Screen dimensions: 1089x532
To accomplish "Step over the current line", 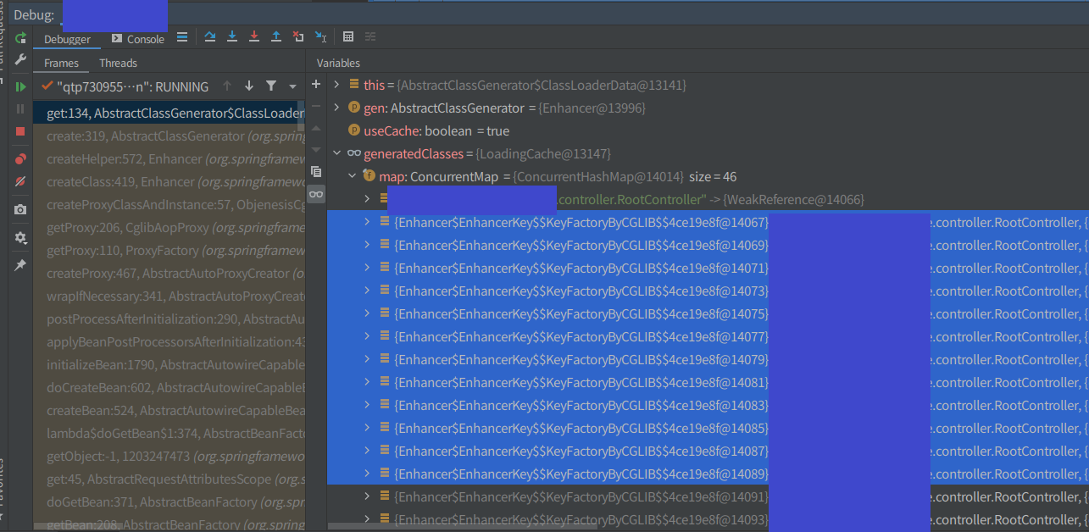I will tap(210, 37).
